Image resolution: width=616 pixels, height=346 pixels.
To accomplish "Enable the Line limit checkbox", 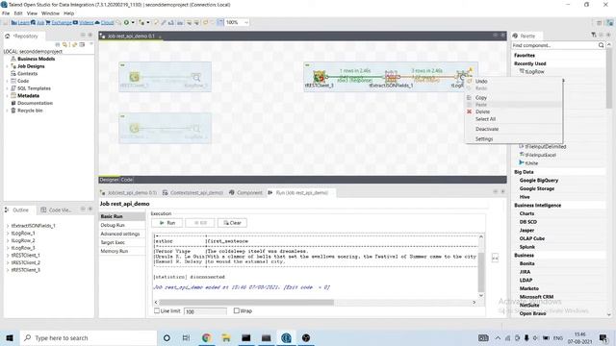I will [x=157, y=310].
